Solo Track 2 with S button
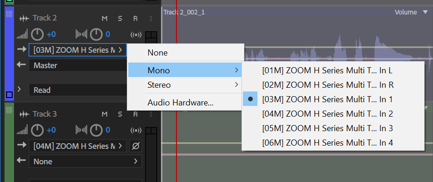 pos(120,19)
